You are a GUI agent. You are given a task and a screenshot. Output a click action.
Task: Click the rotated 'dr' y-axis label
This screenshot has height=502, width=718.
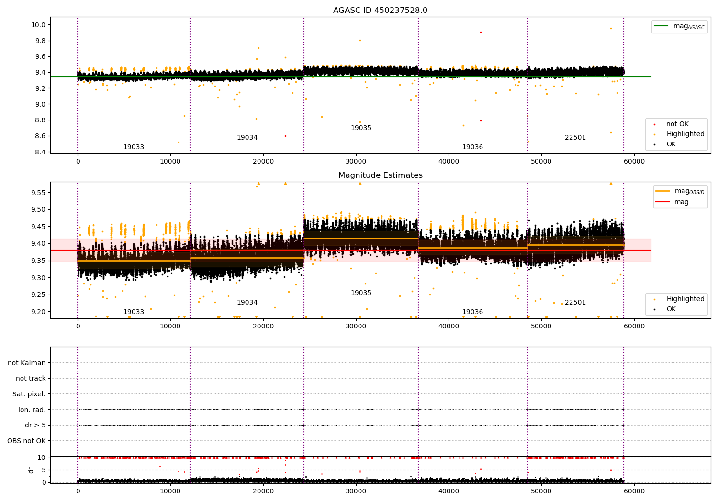point(31,470)
